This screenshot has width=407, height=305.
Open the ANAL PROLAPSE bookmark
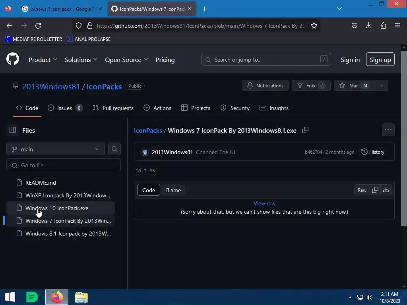[89, 39]
